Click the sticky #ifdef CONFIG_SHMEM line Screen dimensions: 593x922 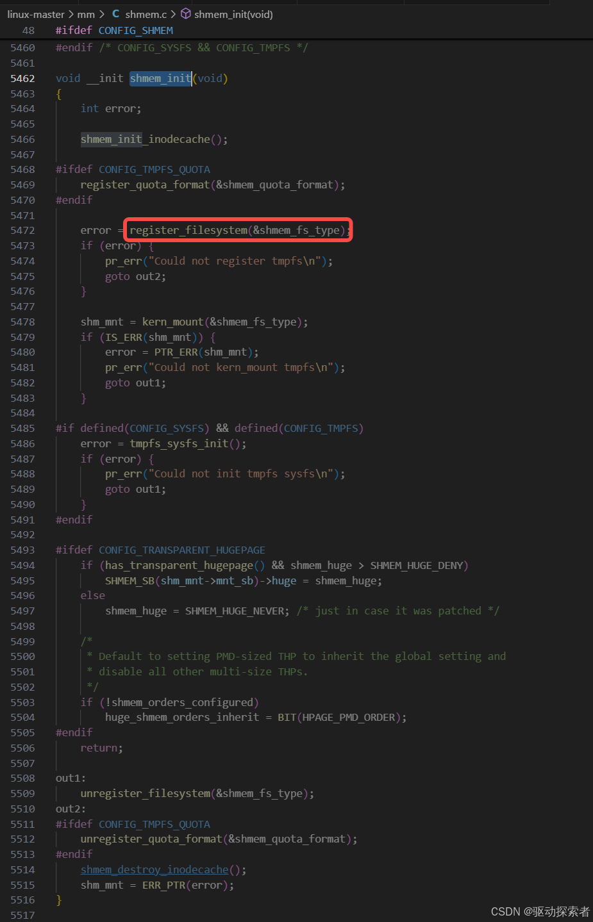coord(114,30)
